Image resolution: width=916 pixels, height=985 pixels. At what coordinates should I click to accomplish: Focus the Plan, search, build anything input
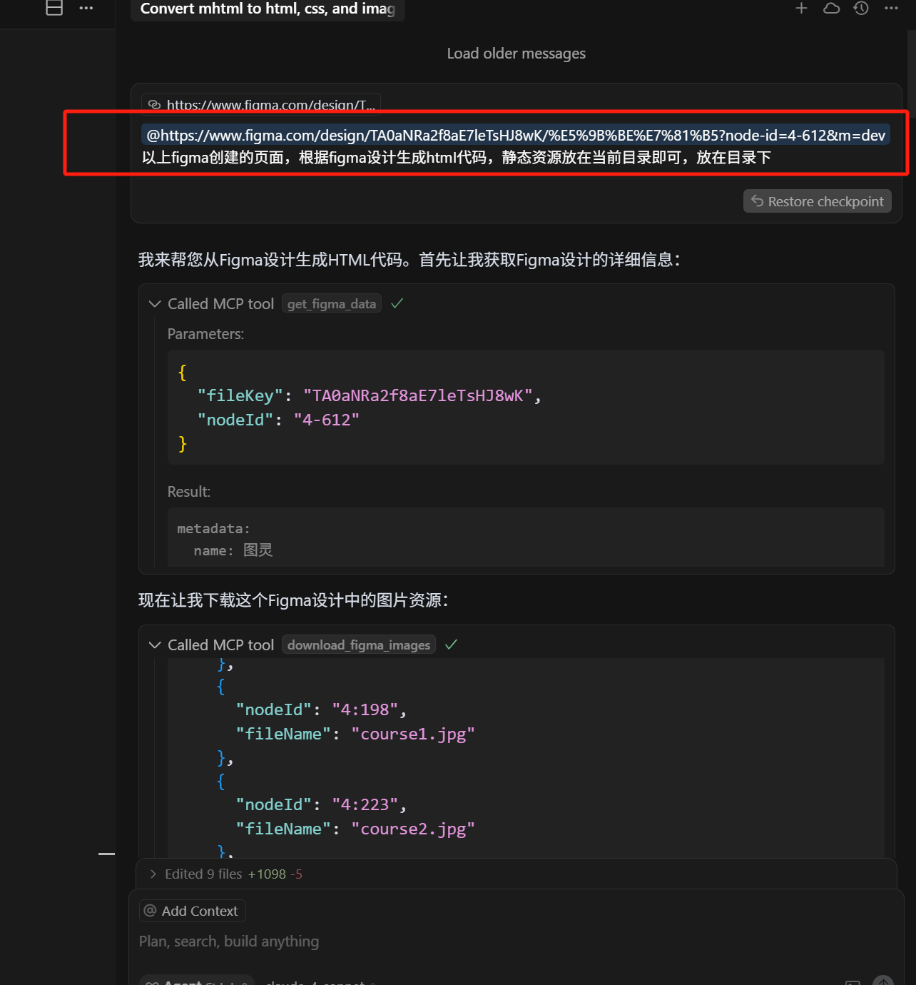(228, 941)
